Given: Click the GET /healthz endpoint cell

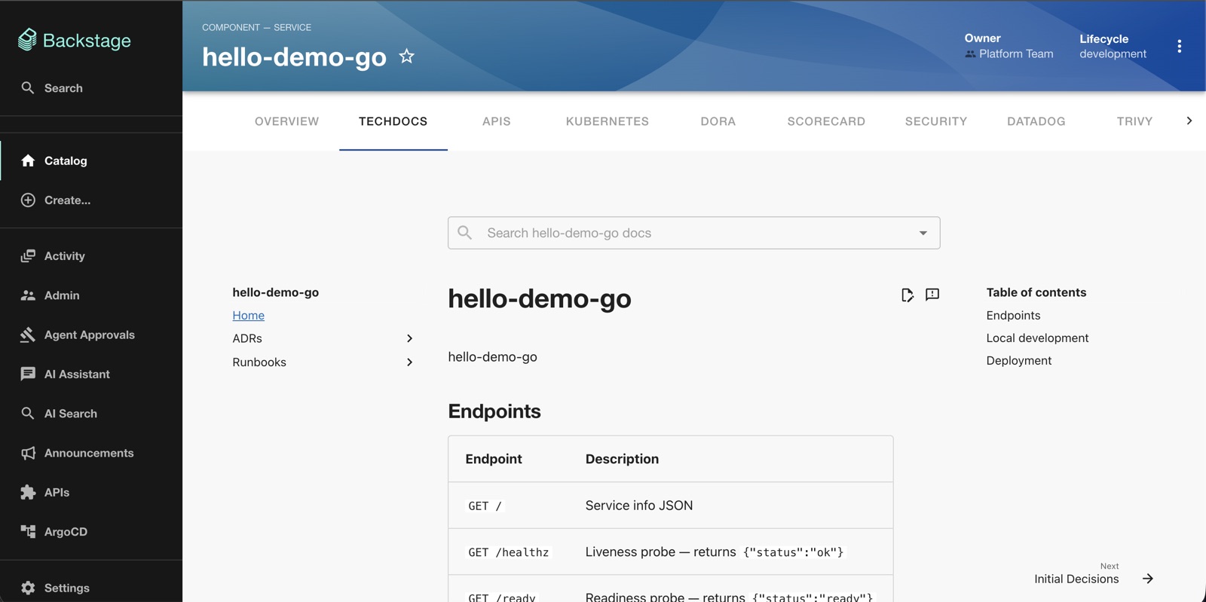Looking at the screenshot, I should click(x=509, y=552).
